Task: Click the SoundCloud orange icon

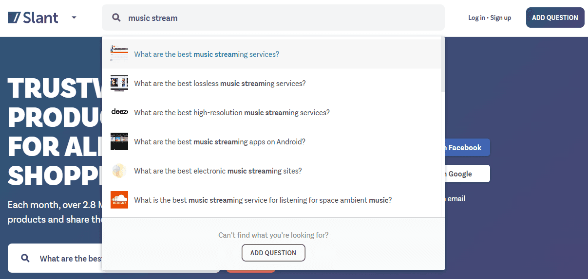Action: point(119,200)
